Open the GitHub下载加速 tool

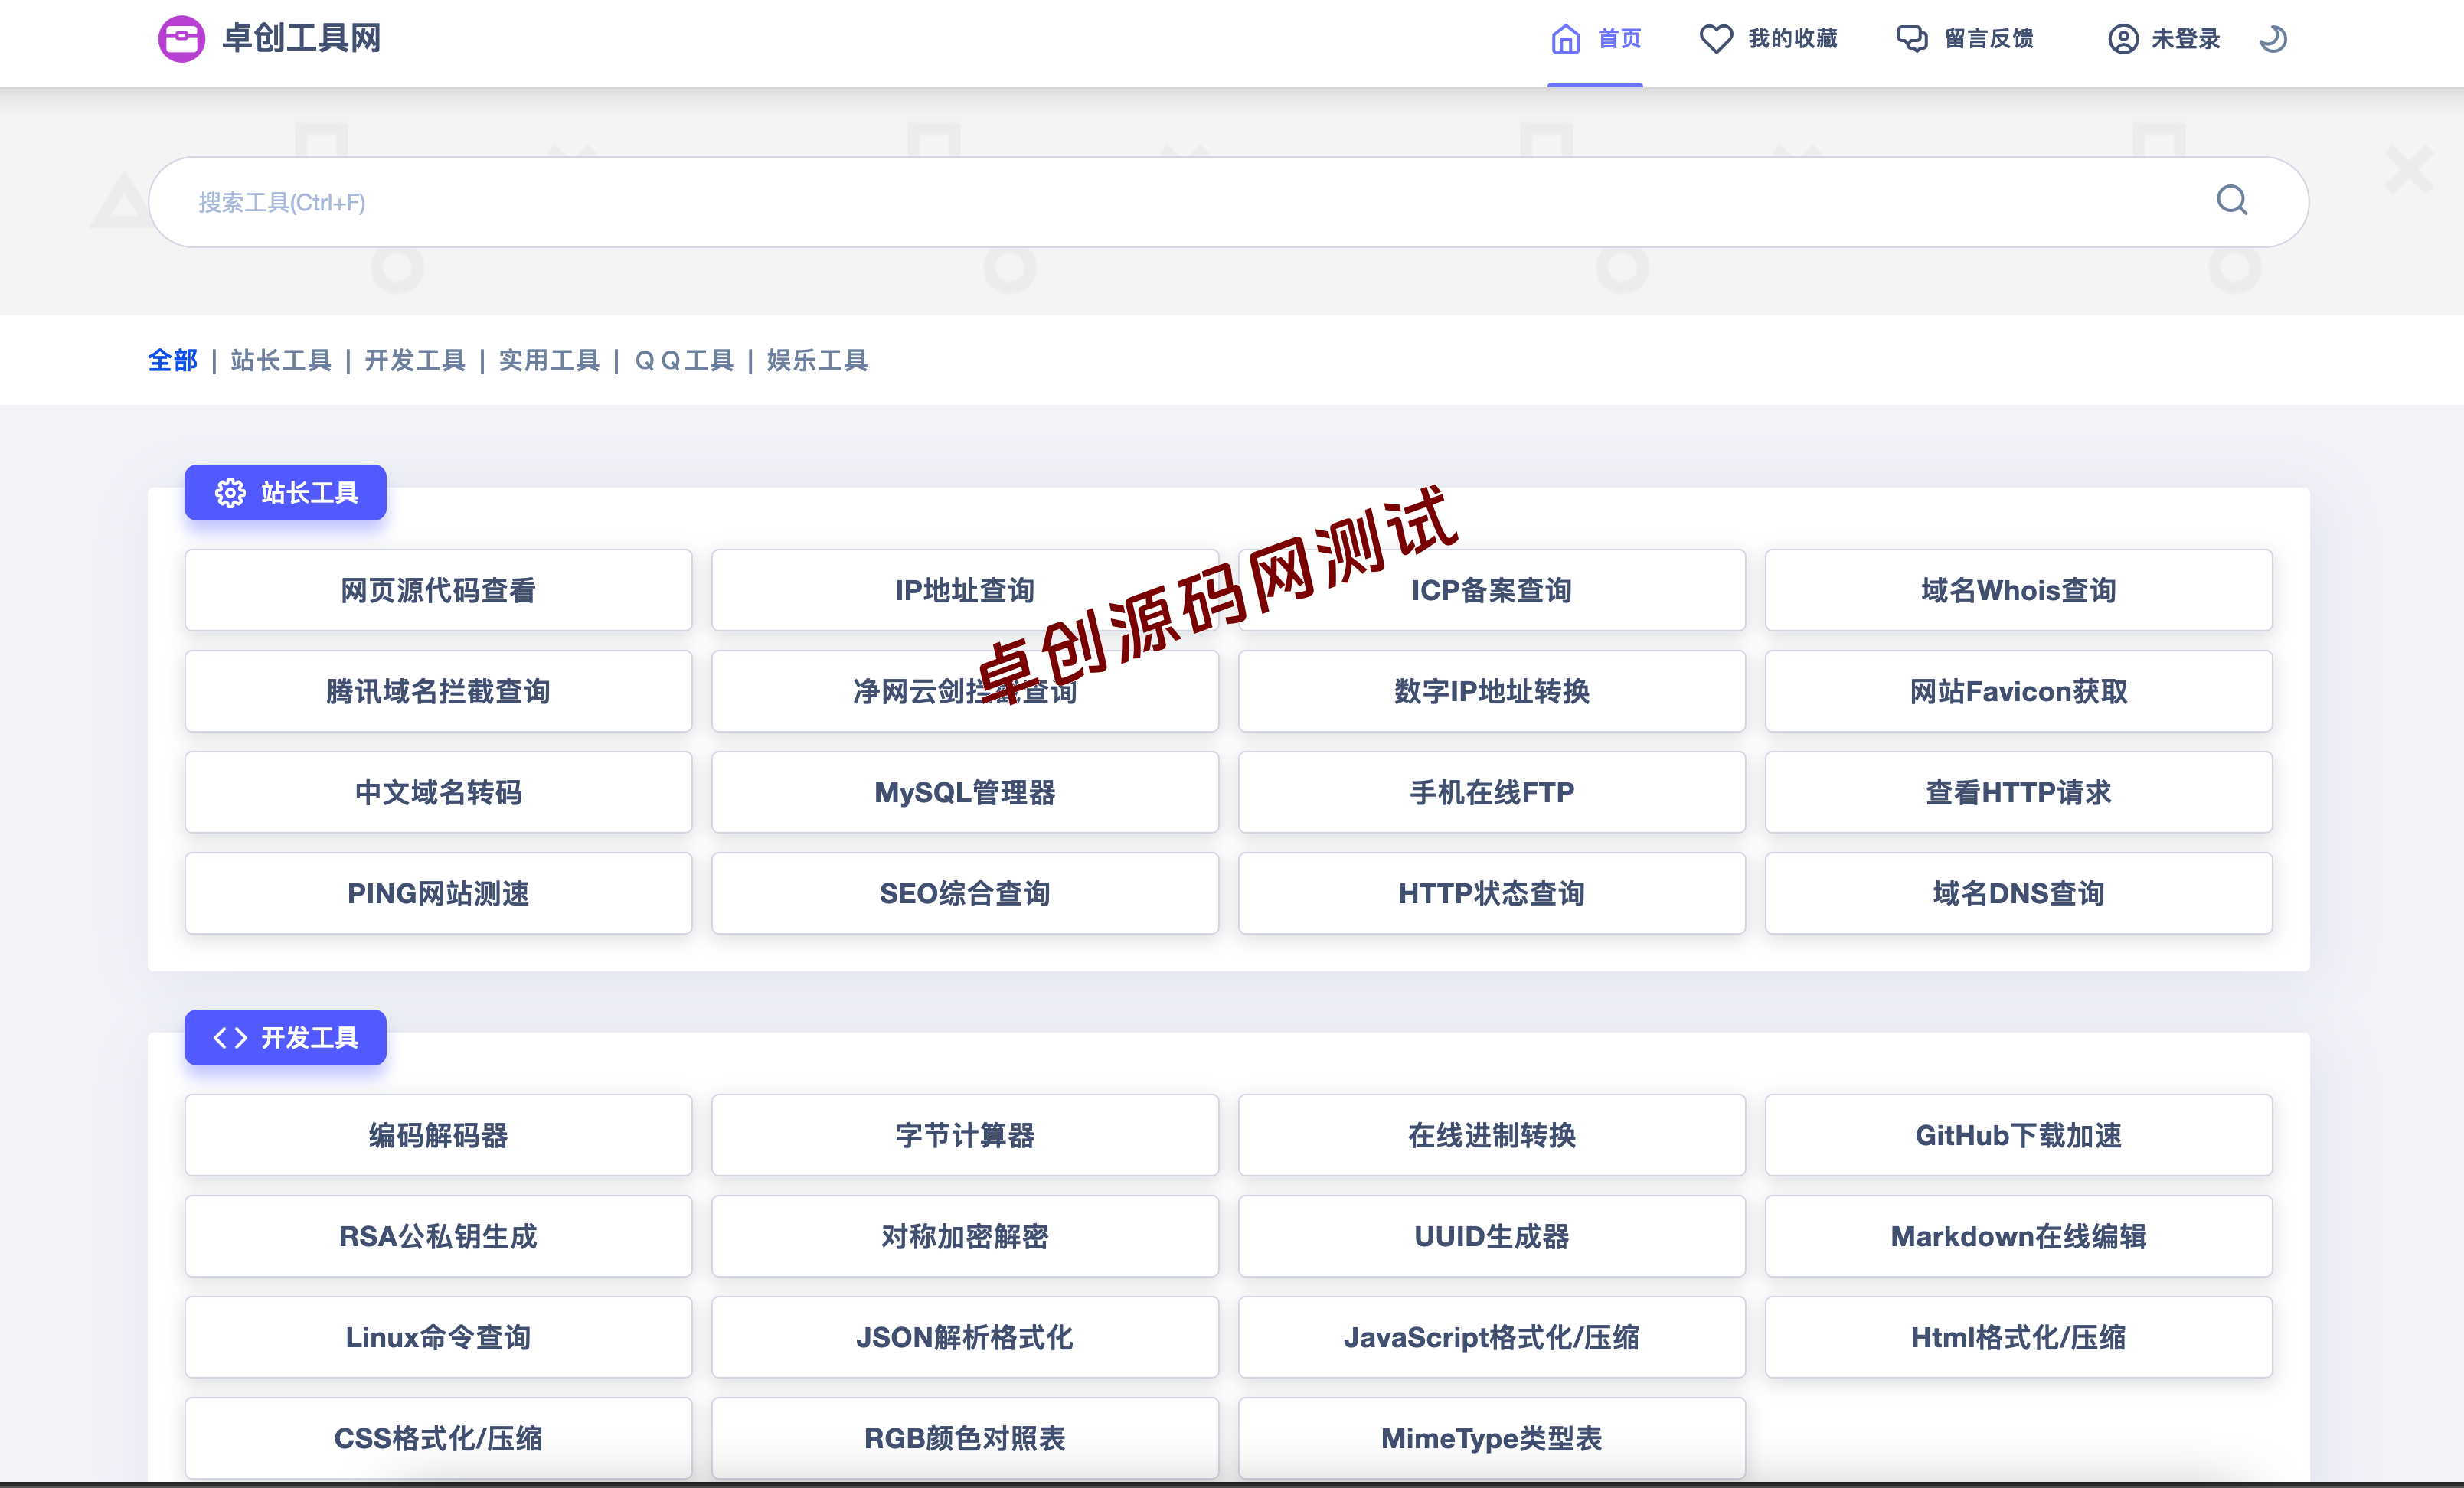pos(2019,1134)
